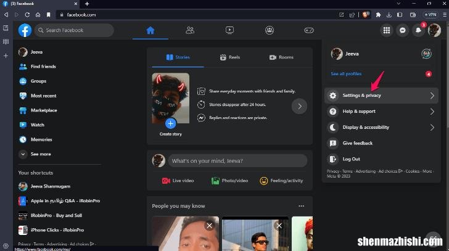Expand the Settings & privacy chevron
Image resolution: width=449 pixels, height=251 pixels.
(x=432, y=96)
